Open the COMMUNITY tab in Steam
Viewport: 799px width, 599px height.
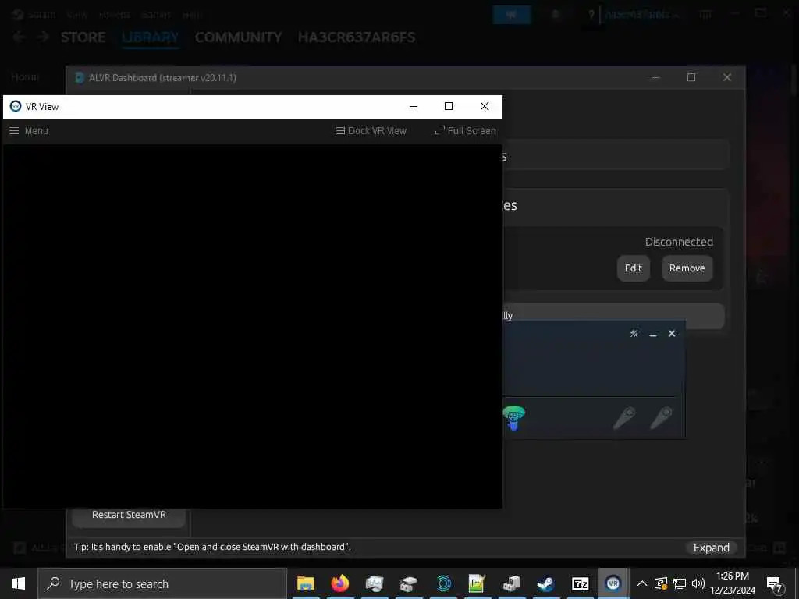[x=239, y=37]
